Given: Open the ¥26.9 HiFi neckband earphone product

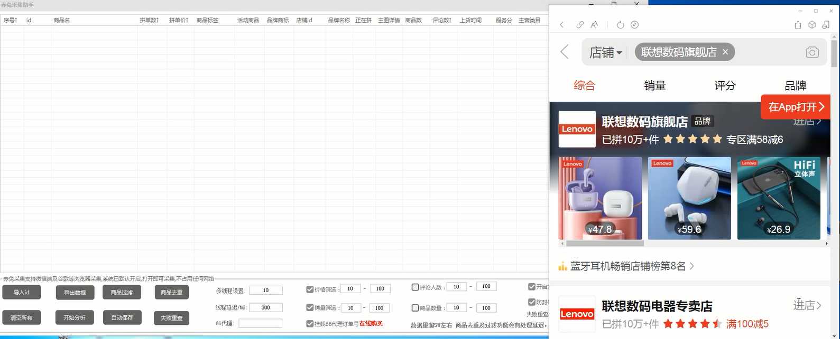Looking at the screenshot, I should coord(779,198).
